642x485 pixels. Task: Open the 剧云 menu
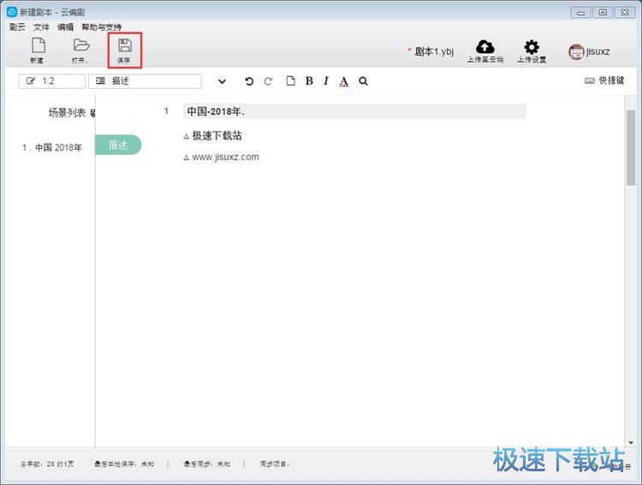(17, 27)
